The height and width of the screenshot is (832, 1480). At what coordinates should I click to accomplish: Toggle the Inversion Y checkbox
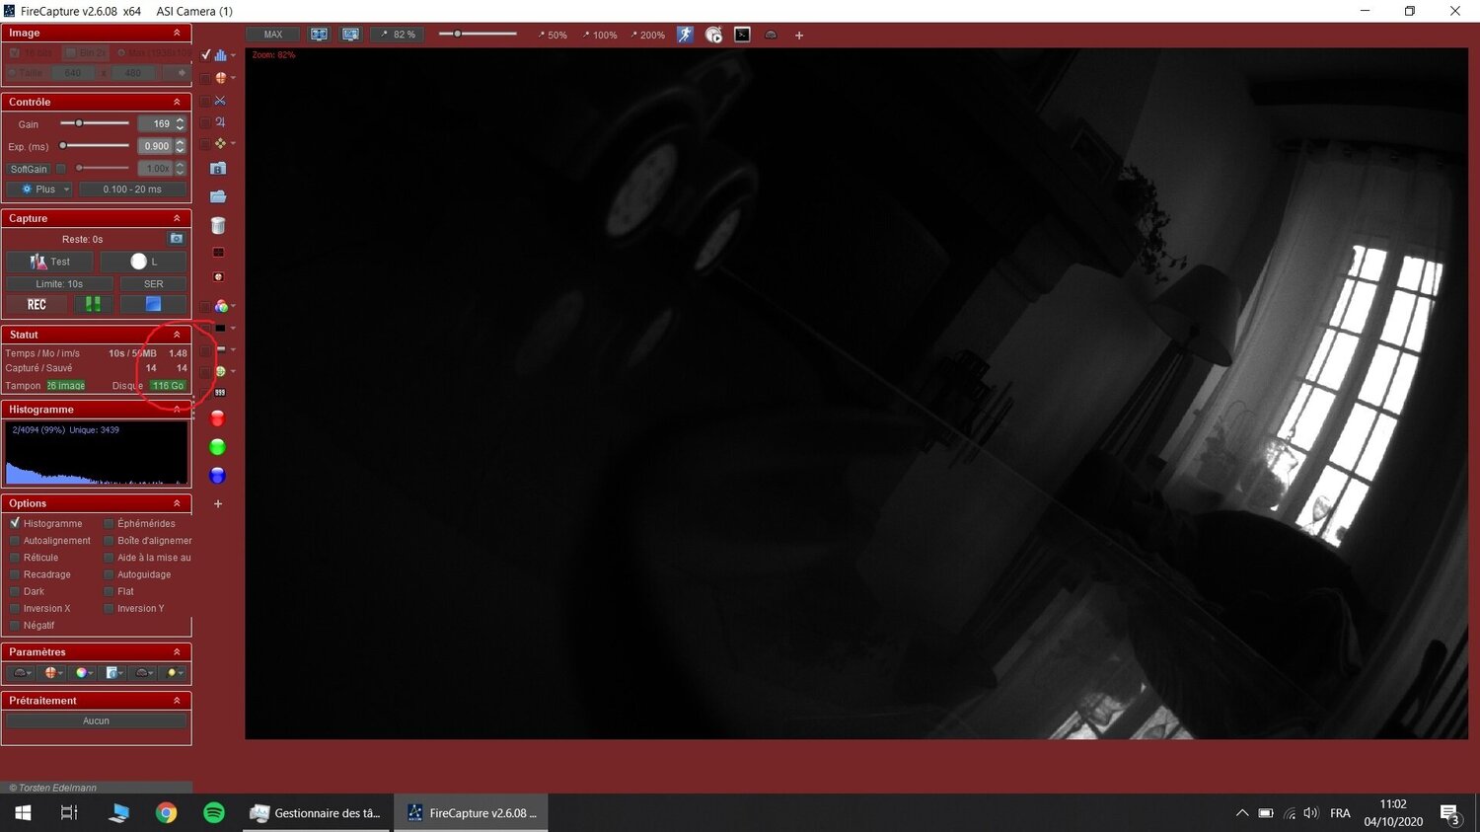point(110,608)
